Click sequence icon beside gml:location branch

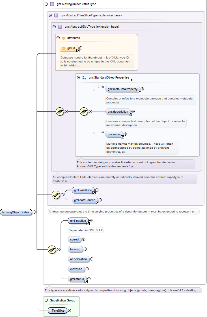(x=52, y=250)
